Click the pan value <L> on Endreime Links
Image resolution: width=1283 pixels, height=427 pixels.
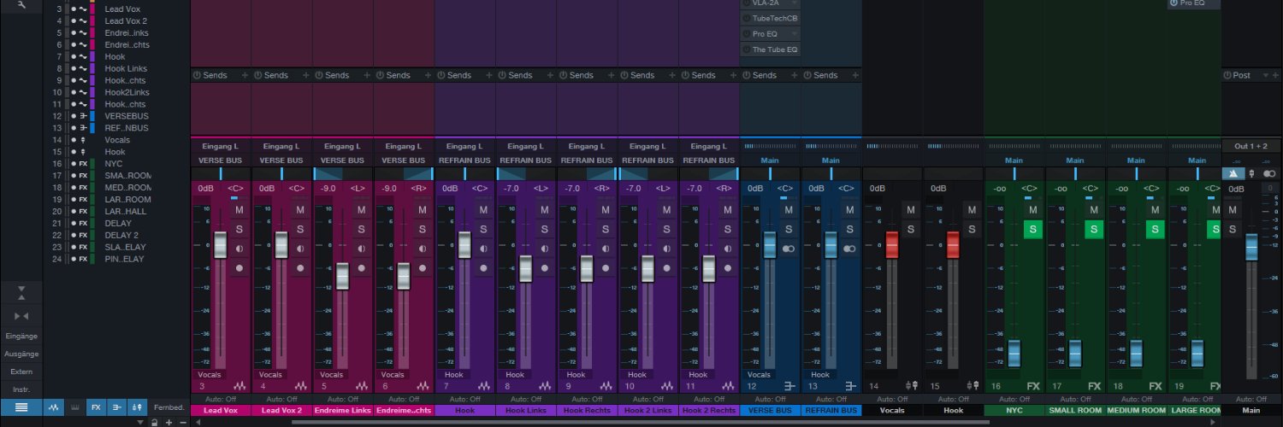[357, 188]
